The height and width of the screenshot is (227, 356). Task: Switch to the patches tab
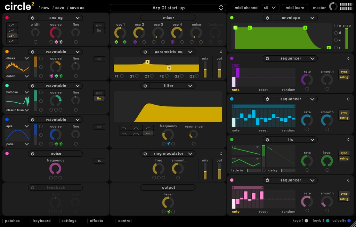13,220
